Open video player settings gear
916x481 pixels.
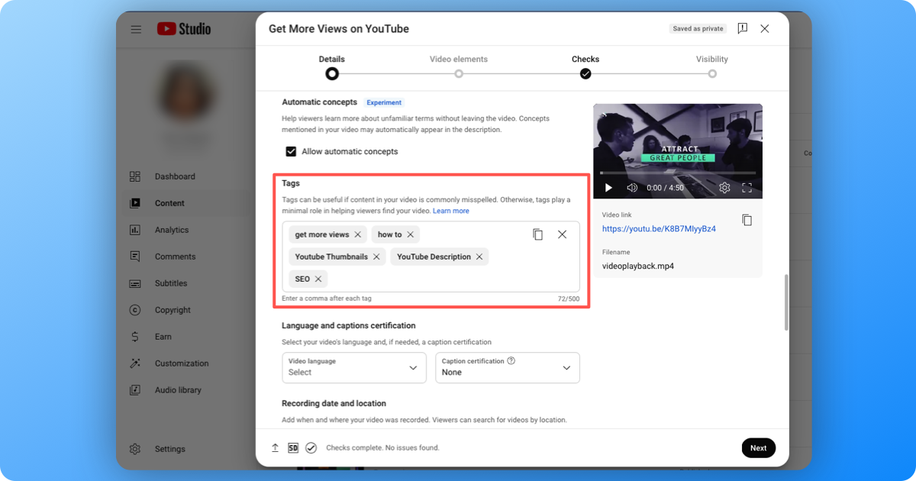click(724, 188)
